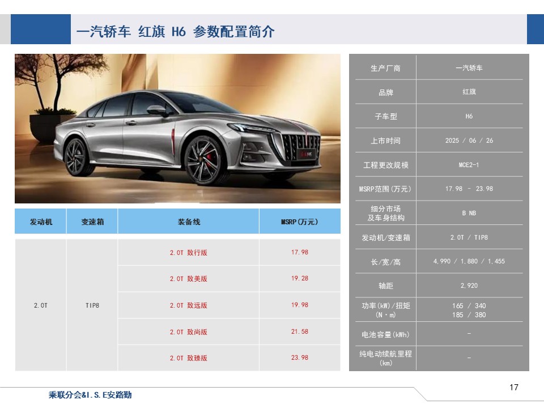544x408 pixels.
Task: Click the value 2.0T / TIP8
Action: [469, 237]
